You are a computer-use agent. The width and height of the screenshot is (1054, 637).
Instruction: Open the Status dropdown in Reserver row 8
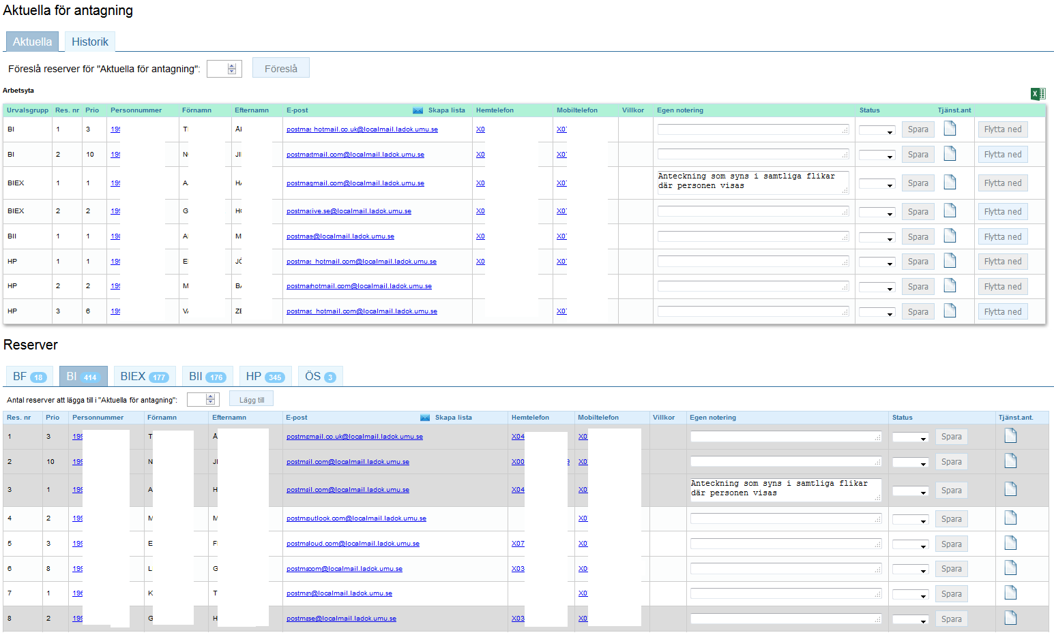[910, 620]
